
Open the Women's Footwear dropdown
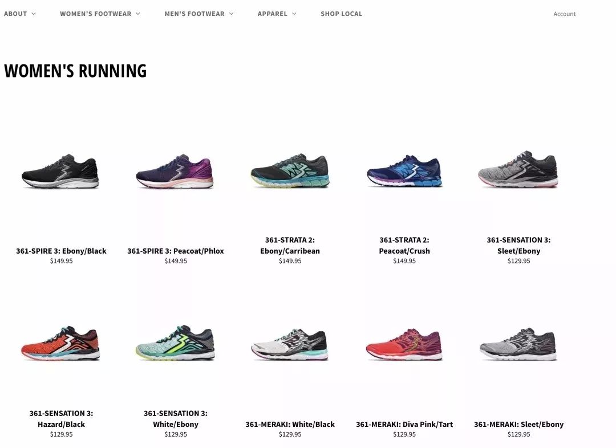100,14
